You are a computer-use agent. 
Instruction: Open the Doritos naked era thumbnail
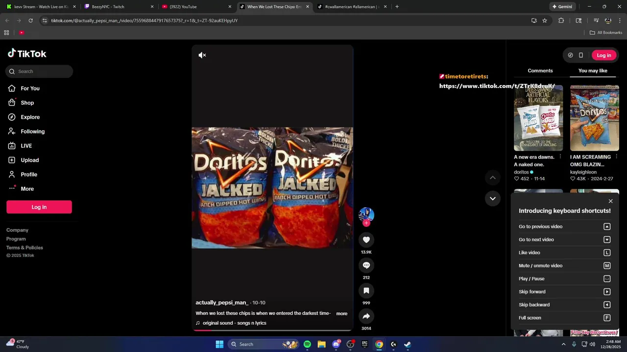538,118
